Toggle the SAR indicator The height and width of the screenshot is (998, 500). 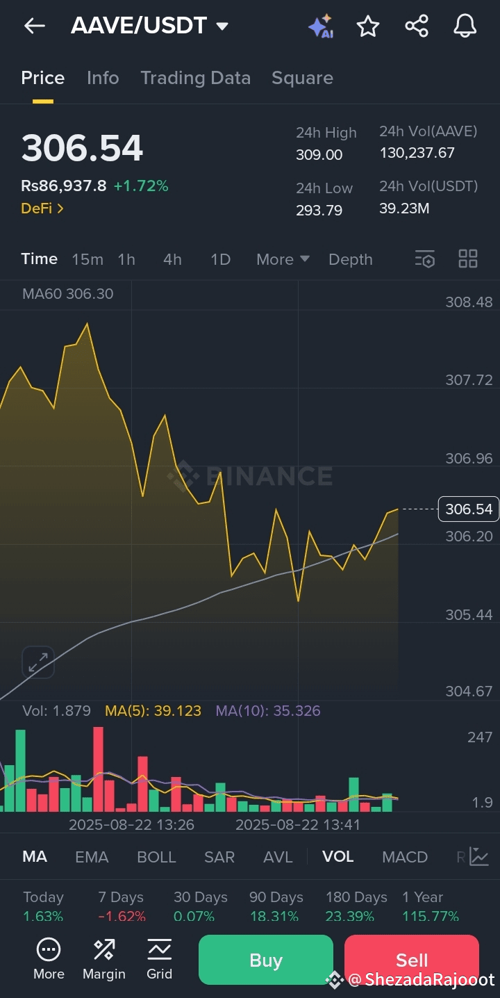pyautogui.click(x=219, y=856)
